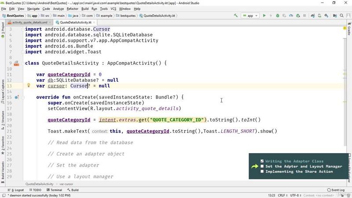The image size is (352, 198).
Task: Click 'var cursor' in bottom editor breadcrumb
Action: [66, 184]
